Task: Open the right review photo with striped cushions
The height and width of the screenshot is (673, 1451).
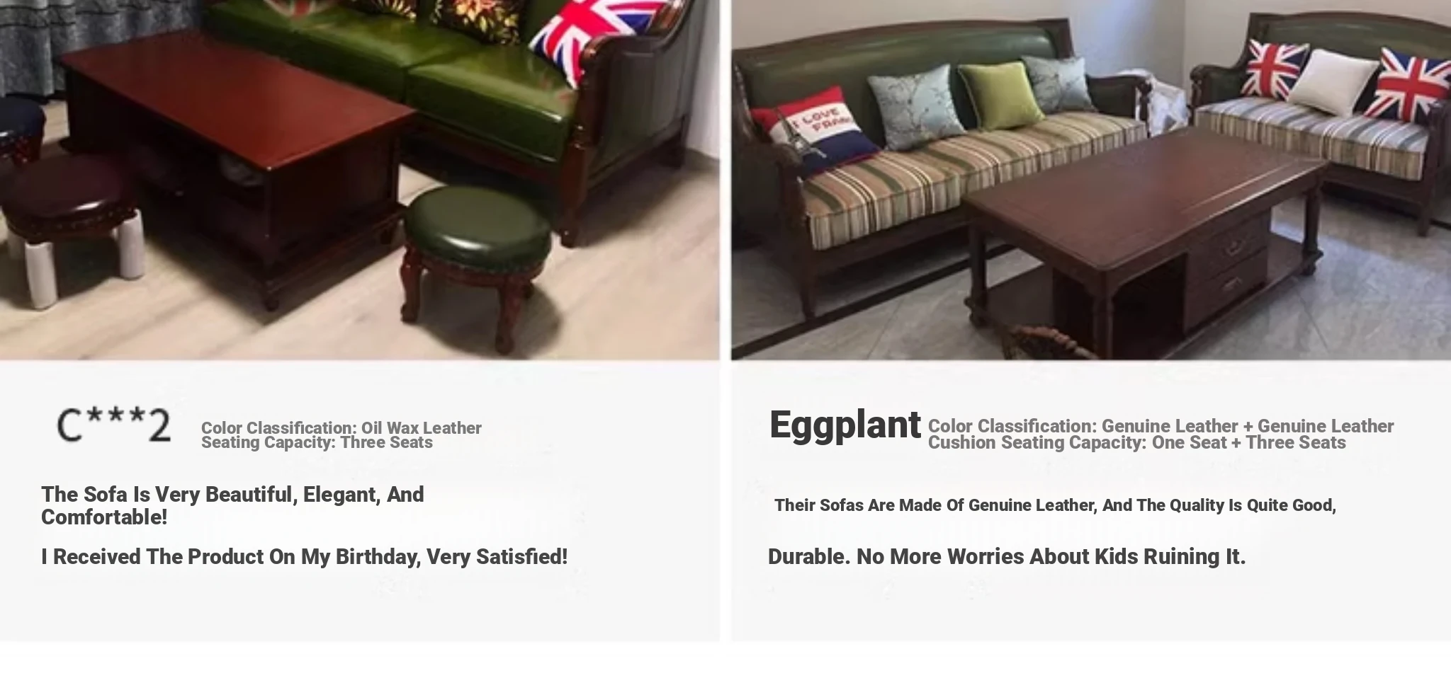Action: click(x=1091, y=180)
